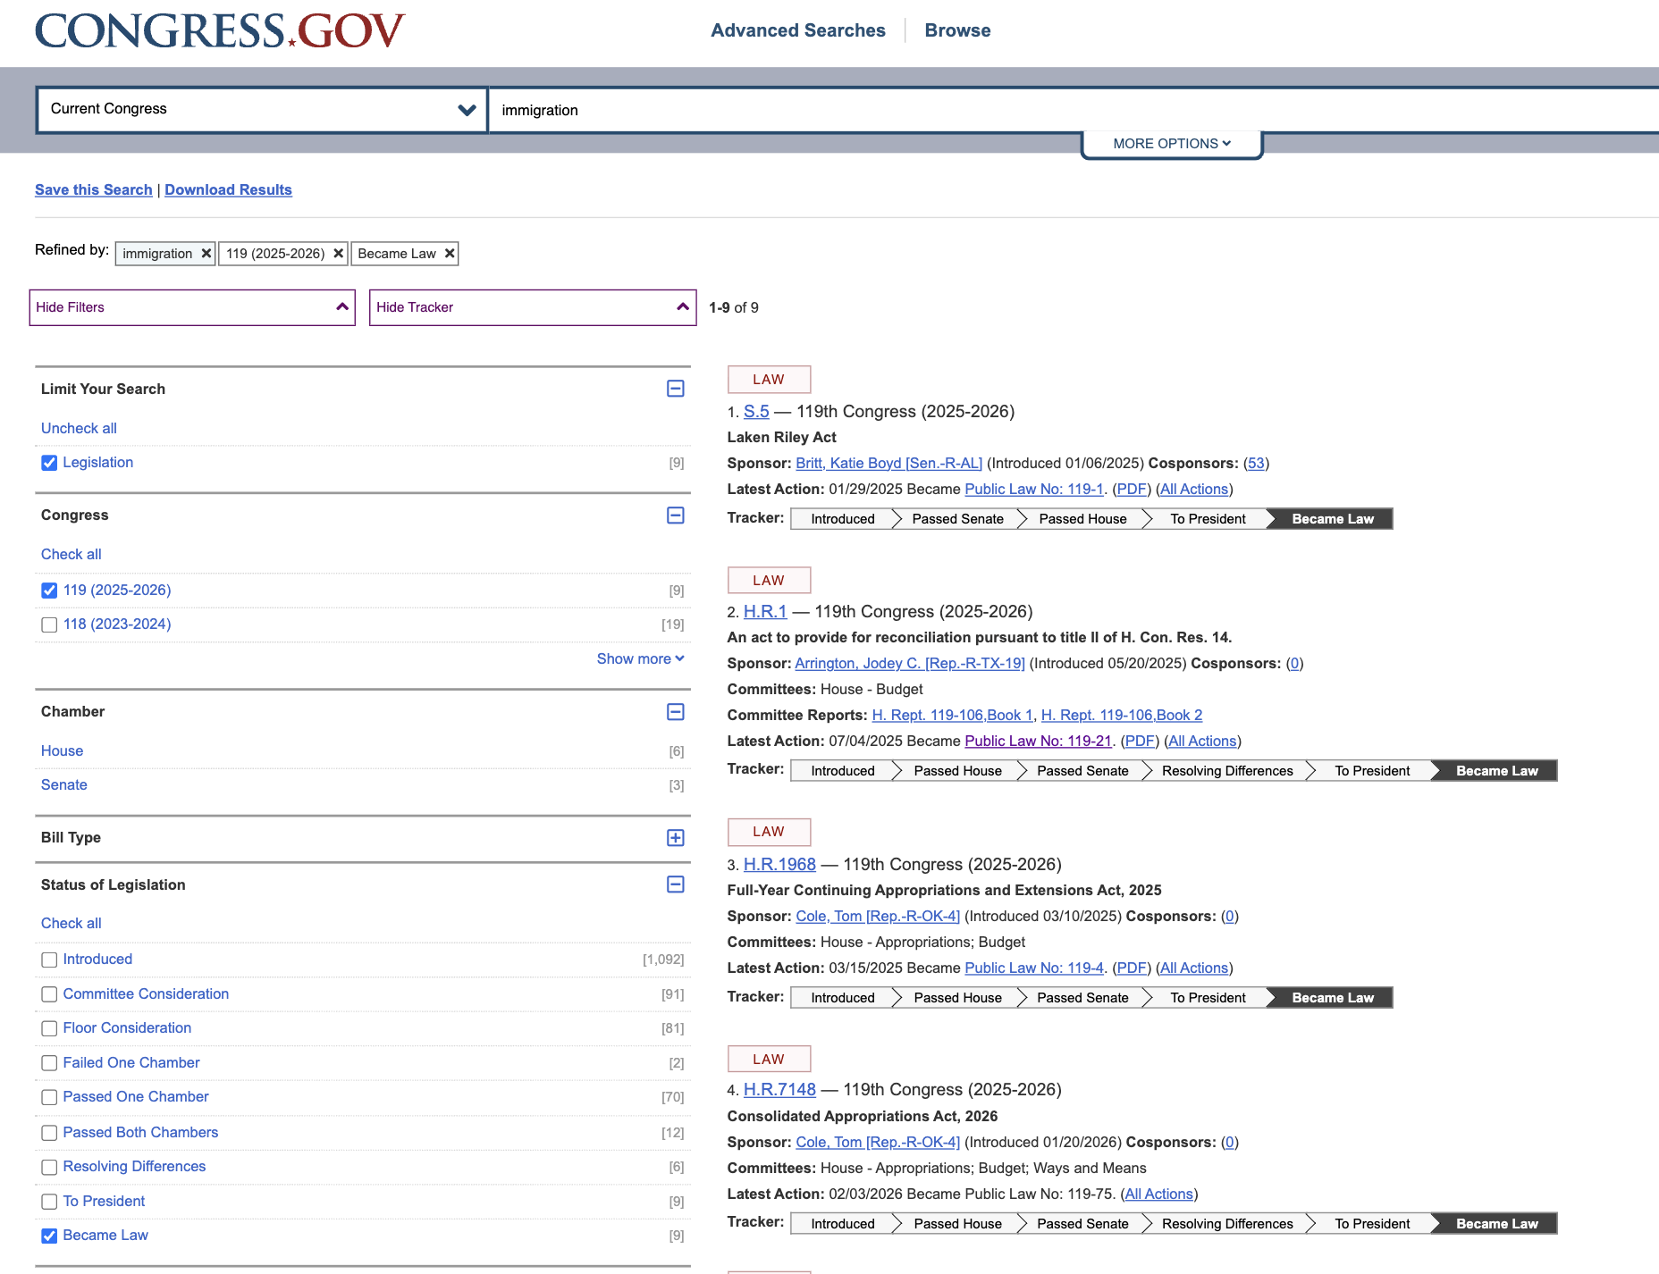Enable the Passed Both Chambers checkbox
The width and height of the screenshot is (1659, 1274).
(49, 1133)
